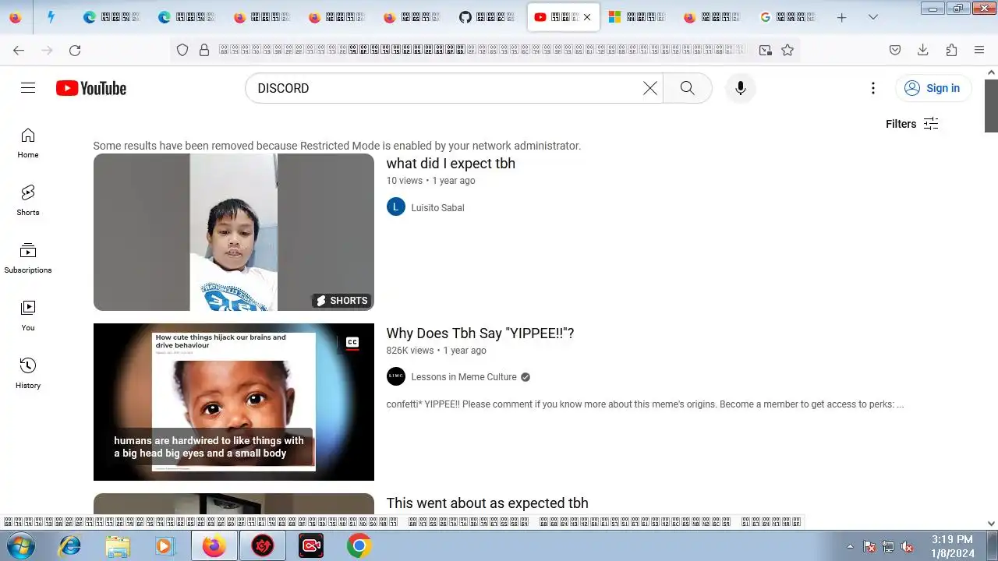998x561 pixels.
Task: Open History from the sidebar
Action: click(28, 373)
